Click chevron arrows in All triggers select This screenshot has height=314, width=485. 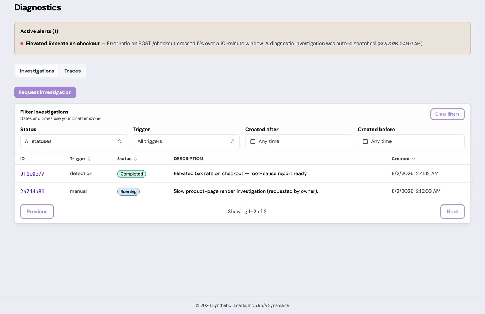pyautogui.click(x=232, y=141)
